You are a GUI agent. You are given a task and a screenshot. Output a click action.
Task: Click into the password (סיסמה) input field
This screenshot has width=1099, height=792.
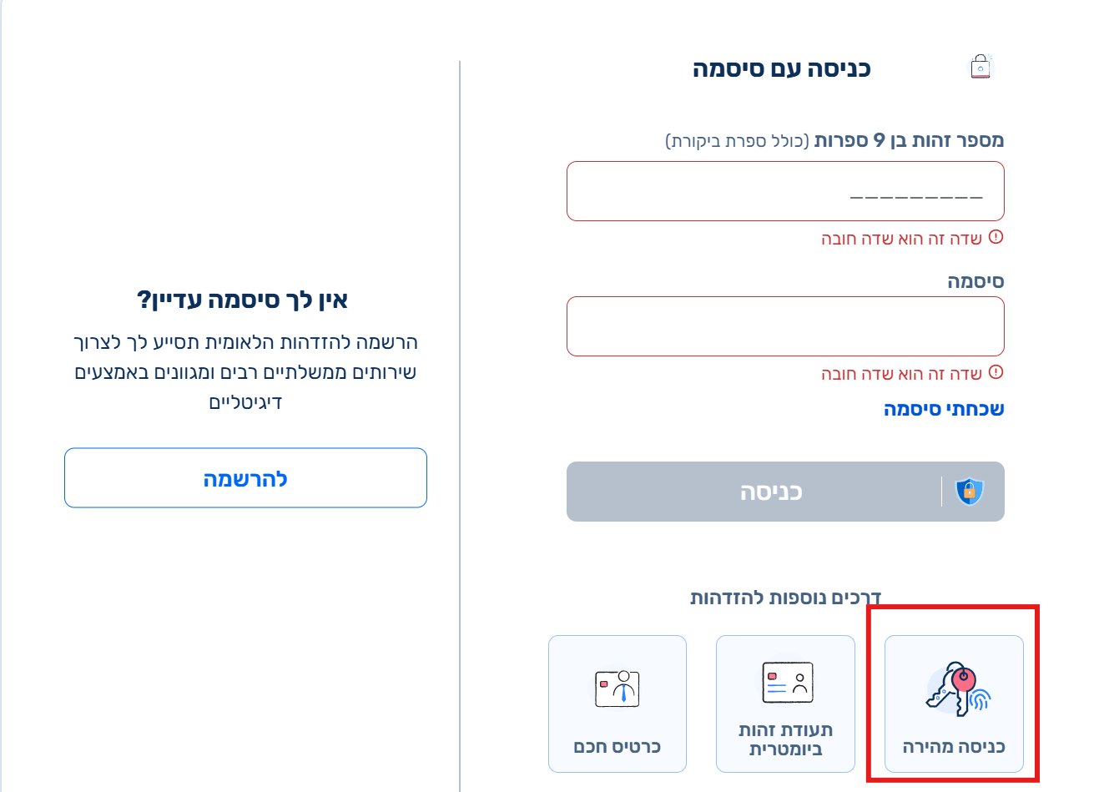point(784,326)
